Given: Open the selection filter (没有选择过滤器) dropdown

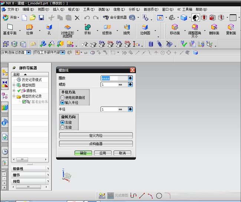Looking at the screenshot, I should [29, 53].
